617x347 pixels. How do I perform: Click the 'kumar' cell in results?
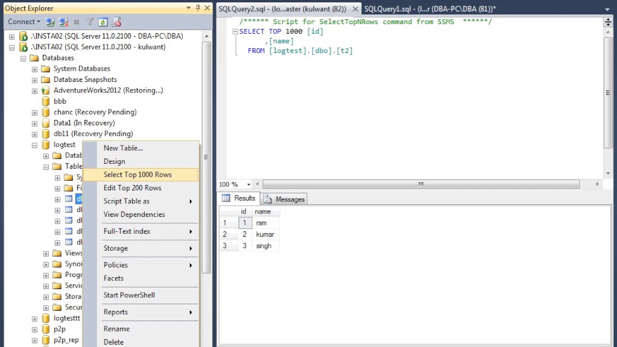(x=265, y=234)
